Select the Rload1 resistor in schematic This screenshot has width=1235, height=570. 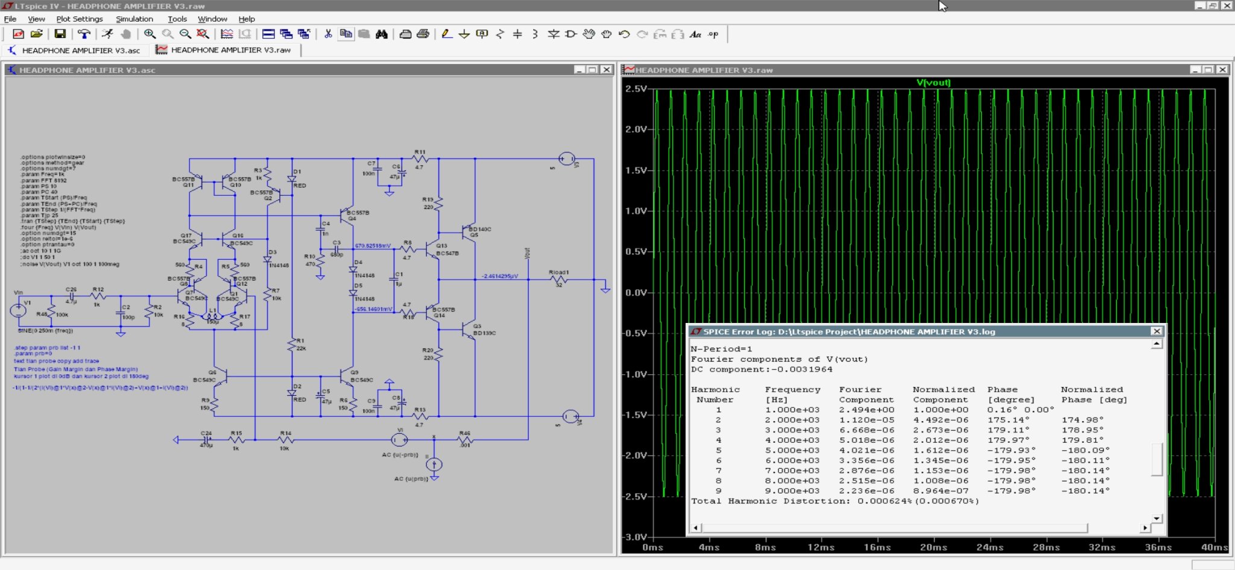[558, 280]
